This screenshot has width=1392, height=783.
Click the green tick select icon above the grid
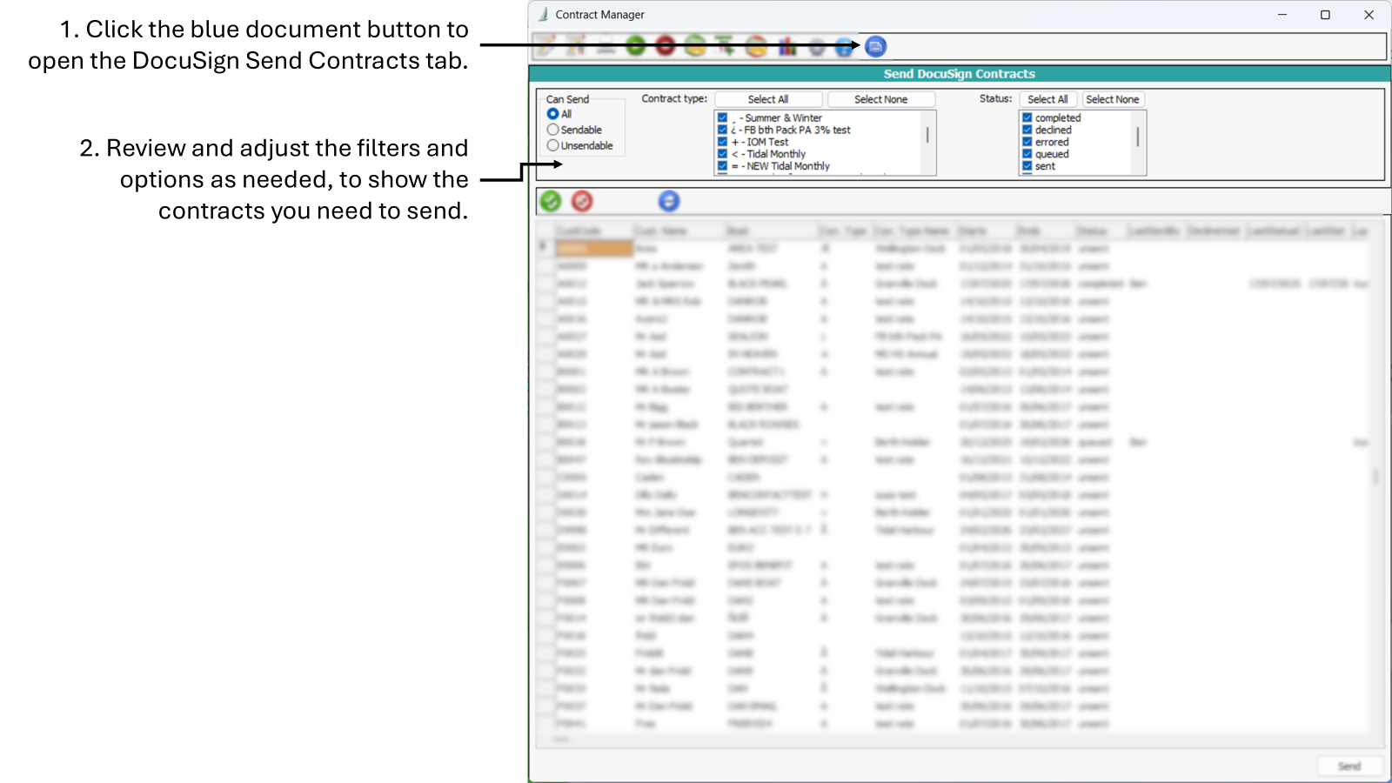coord(550,201)
